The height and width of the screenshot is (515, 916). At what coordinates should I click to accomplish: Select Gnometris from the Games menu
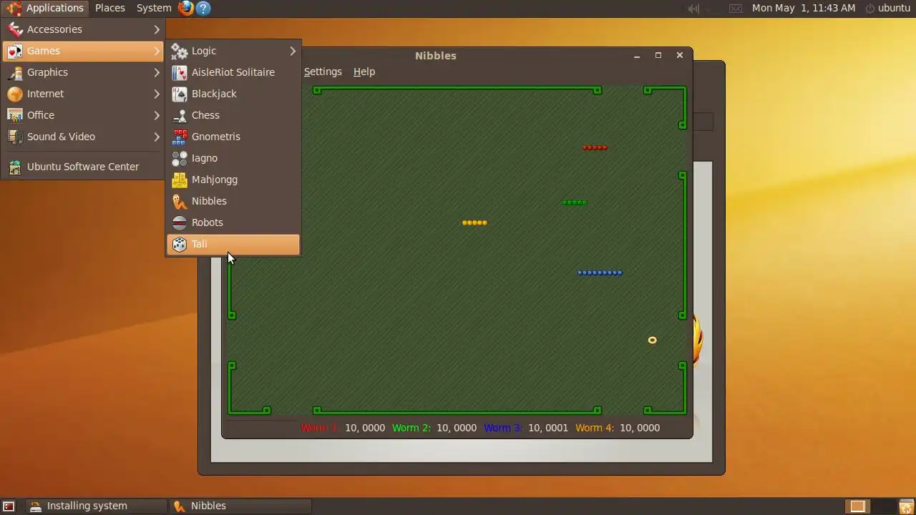pyautogui.click(x=233, y=137)
